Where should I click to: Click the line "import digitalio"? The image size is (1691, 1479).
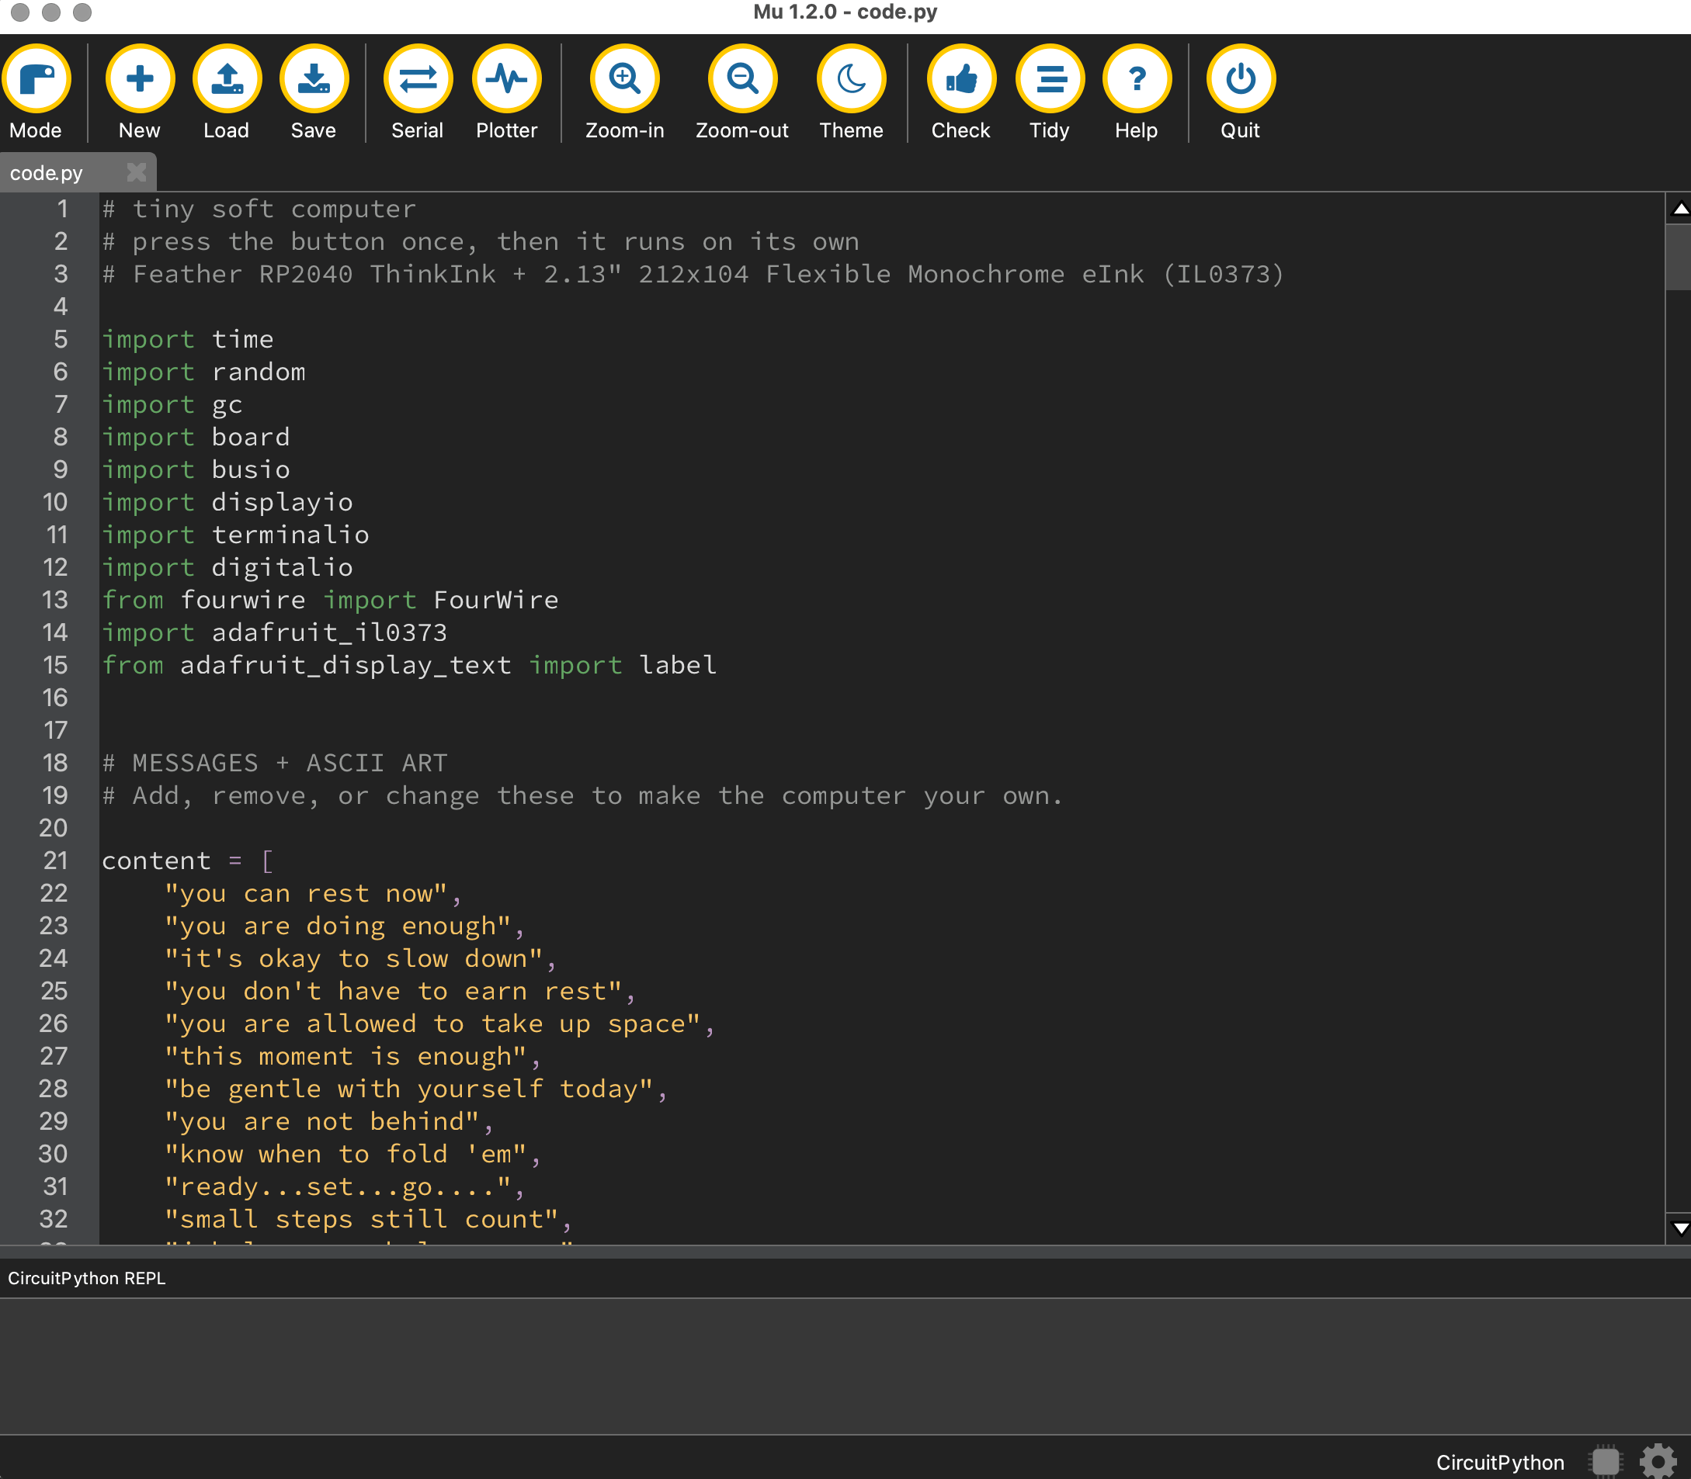point(227,568)
